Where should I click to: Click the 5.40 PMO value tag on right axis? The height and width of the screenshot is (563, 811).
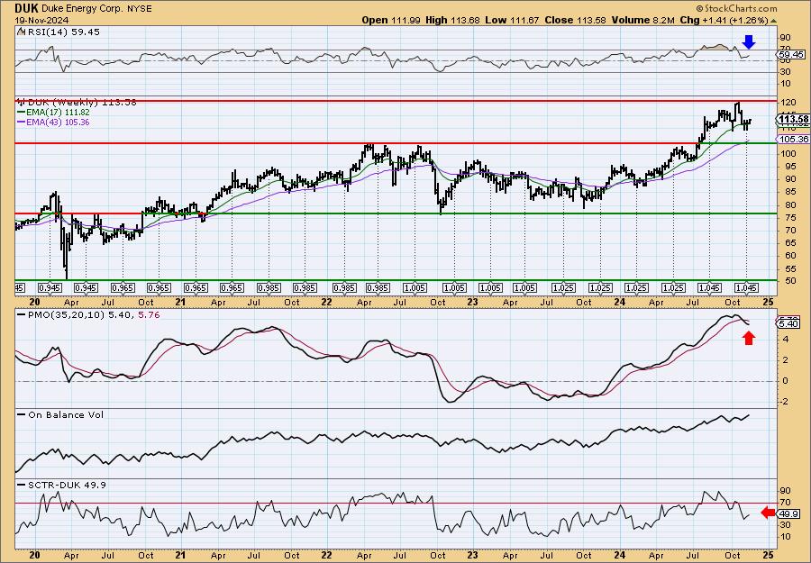pyautogui.click(x=789, y=323)
